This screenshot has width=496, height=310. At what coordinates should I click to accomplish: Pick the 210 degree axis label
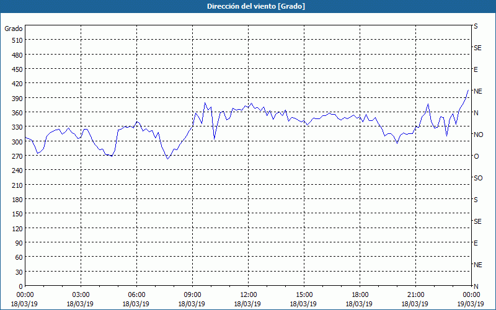click(18, 185)
